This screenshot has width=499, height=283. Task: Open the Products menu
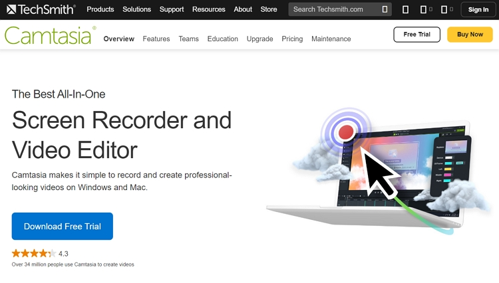click(100, 9)
